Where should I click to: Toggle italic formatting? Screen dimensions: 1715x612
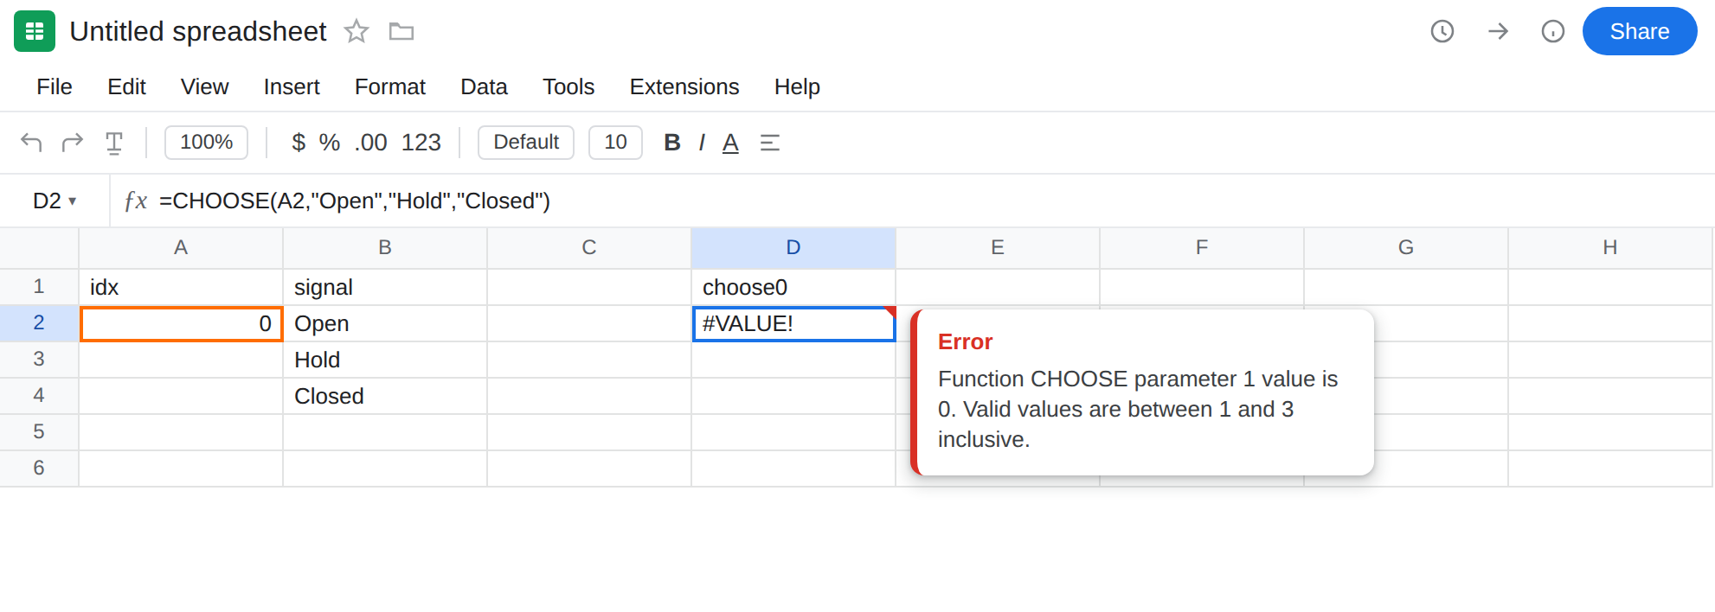click(x=702, y=142)
